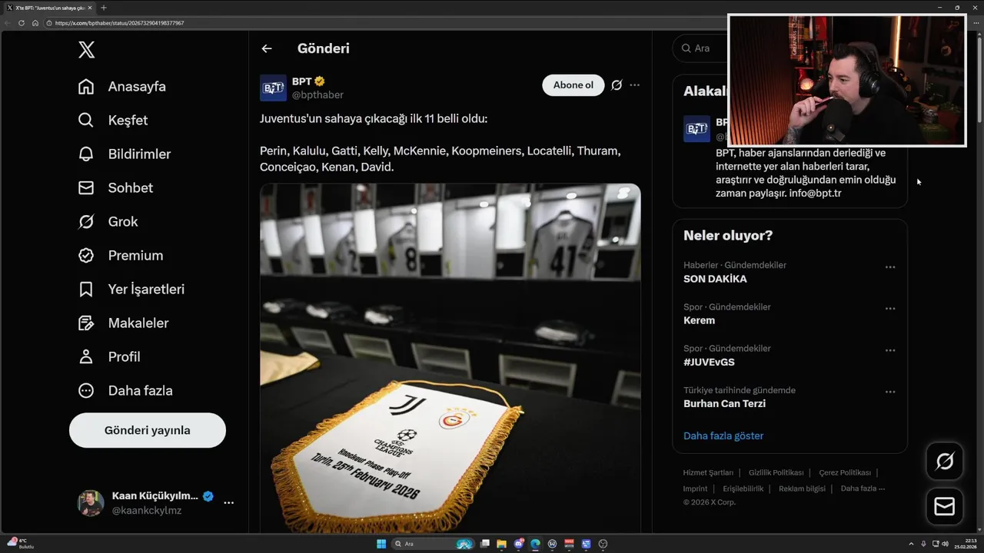Image resolution: width=984 pixels, height=553 pixels.
Task: Click Daha fazla göster link
Action: click(723, 435)
